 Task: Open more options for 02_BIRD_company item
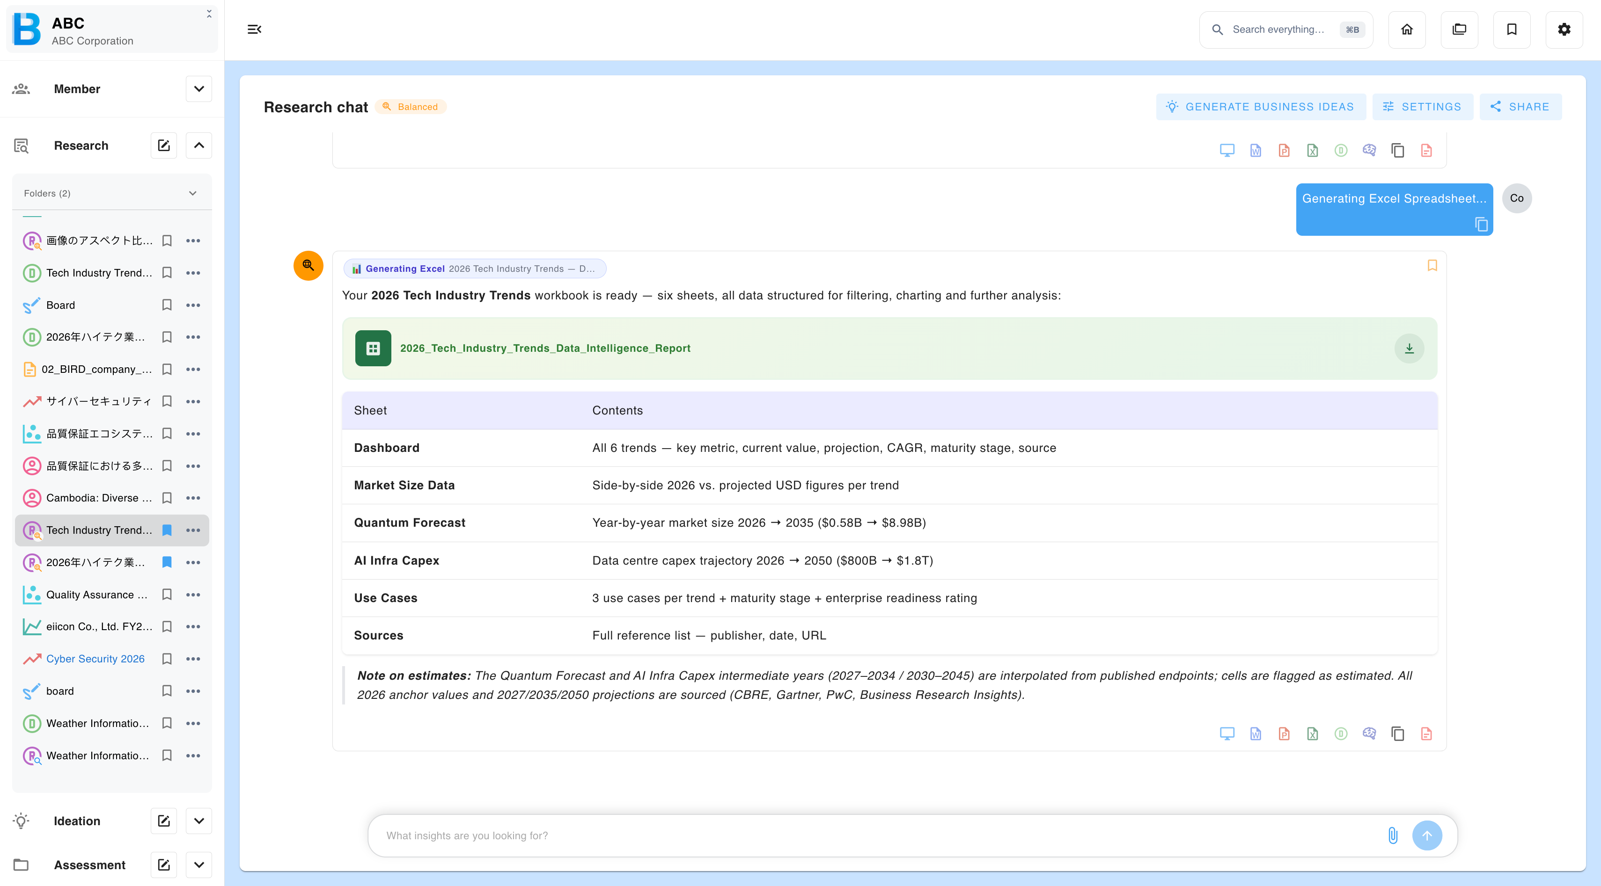193,370
